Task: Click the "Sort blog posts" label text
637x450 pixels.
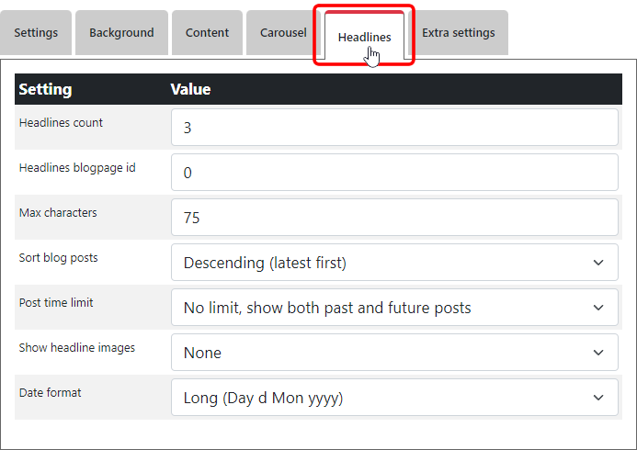Action: (58, 258)
